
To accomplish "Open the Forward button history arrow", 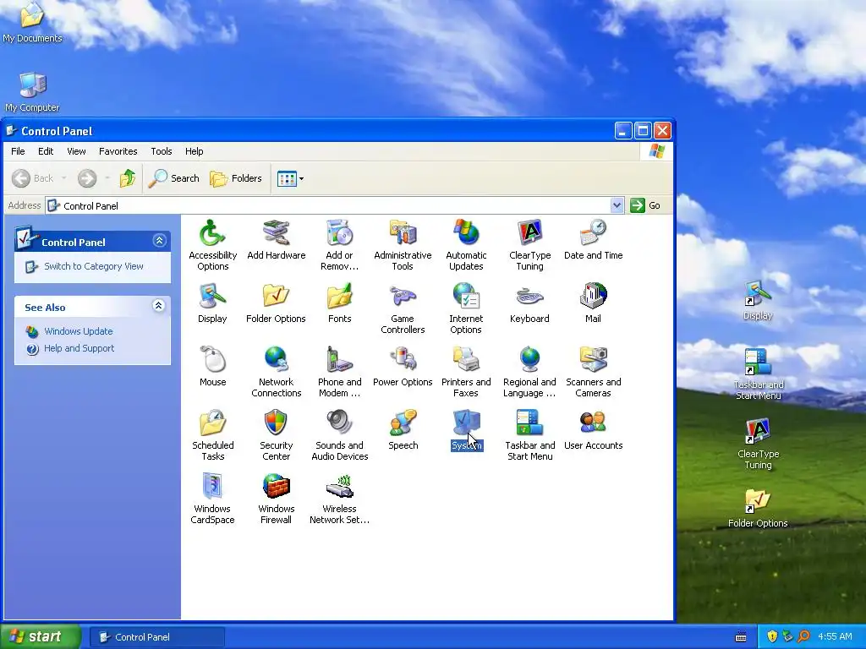I will (107, 178).
